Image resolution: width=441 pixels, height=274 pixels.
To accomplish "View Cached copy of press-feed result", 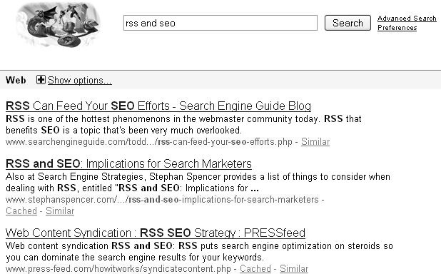I will coord(255,269).
